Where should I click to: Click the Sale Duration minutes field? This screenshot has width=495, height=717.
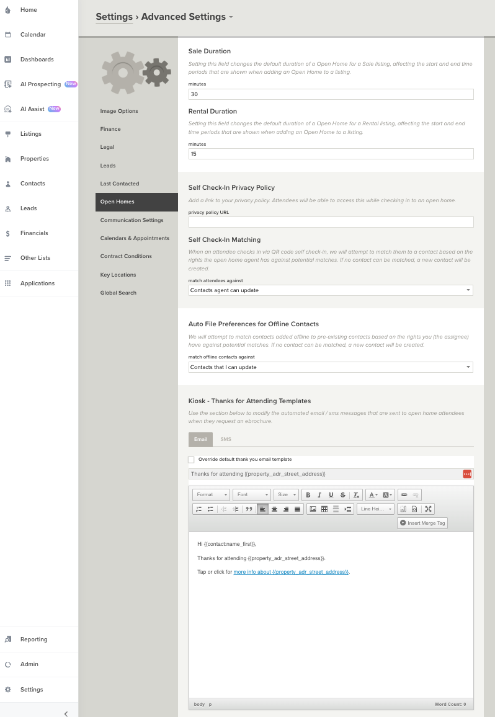[x=331, y=94]
